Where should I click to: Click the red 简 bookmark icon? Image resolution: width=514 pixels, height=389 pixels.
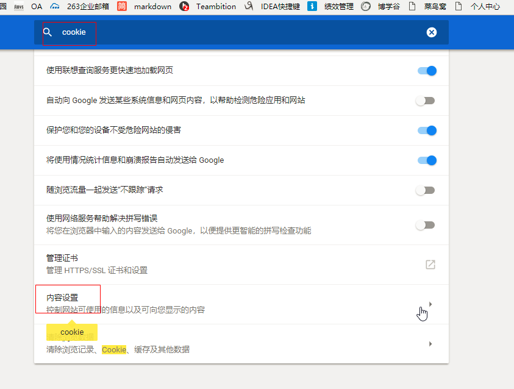pyautogui.click(x=122, y=6)
